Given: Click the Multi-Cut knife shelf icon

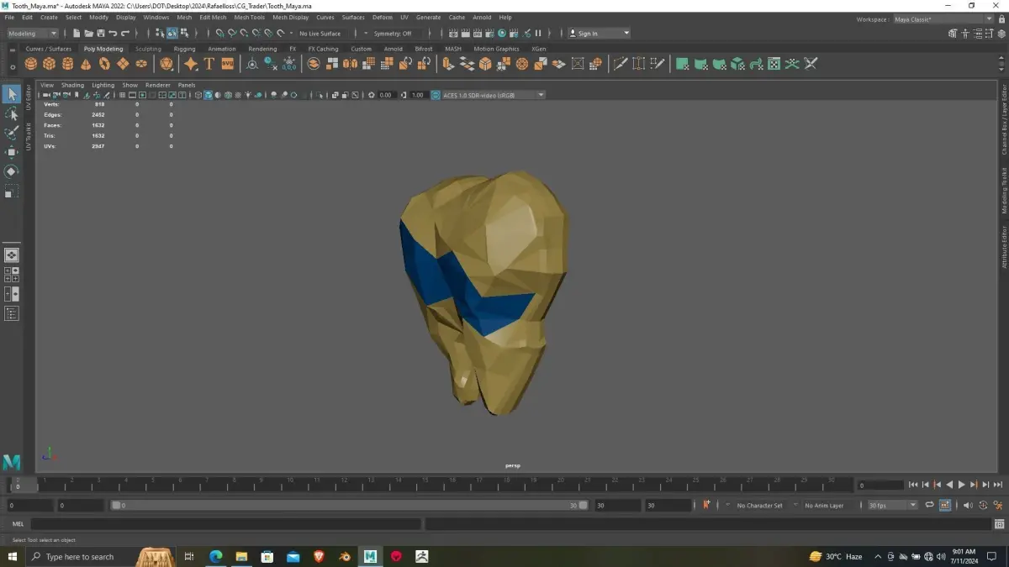Looking at the screenshot, I should (x=621, y=64).
